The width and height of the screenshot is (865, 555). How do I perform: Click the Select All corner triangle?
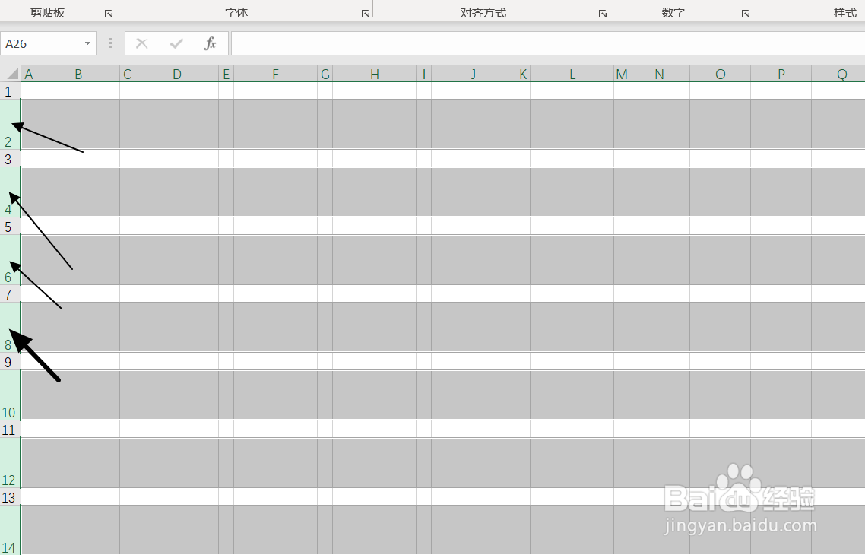pyautogui.click(x=12, y=74)
